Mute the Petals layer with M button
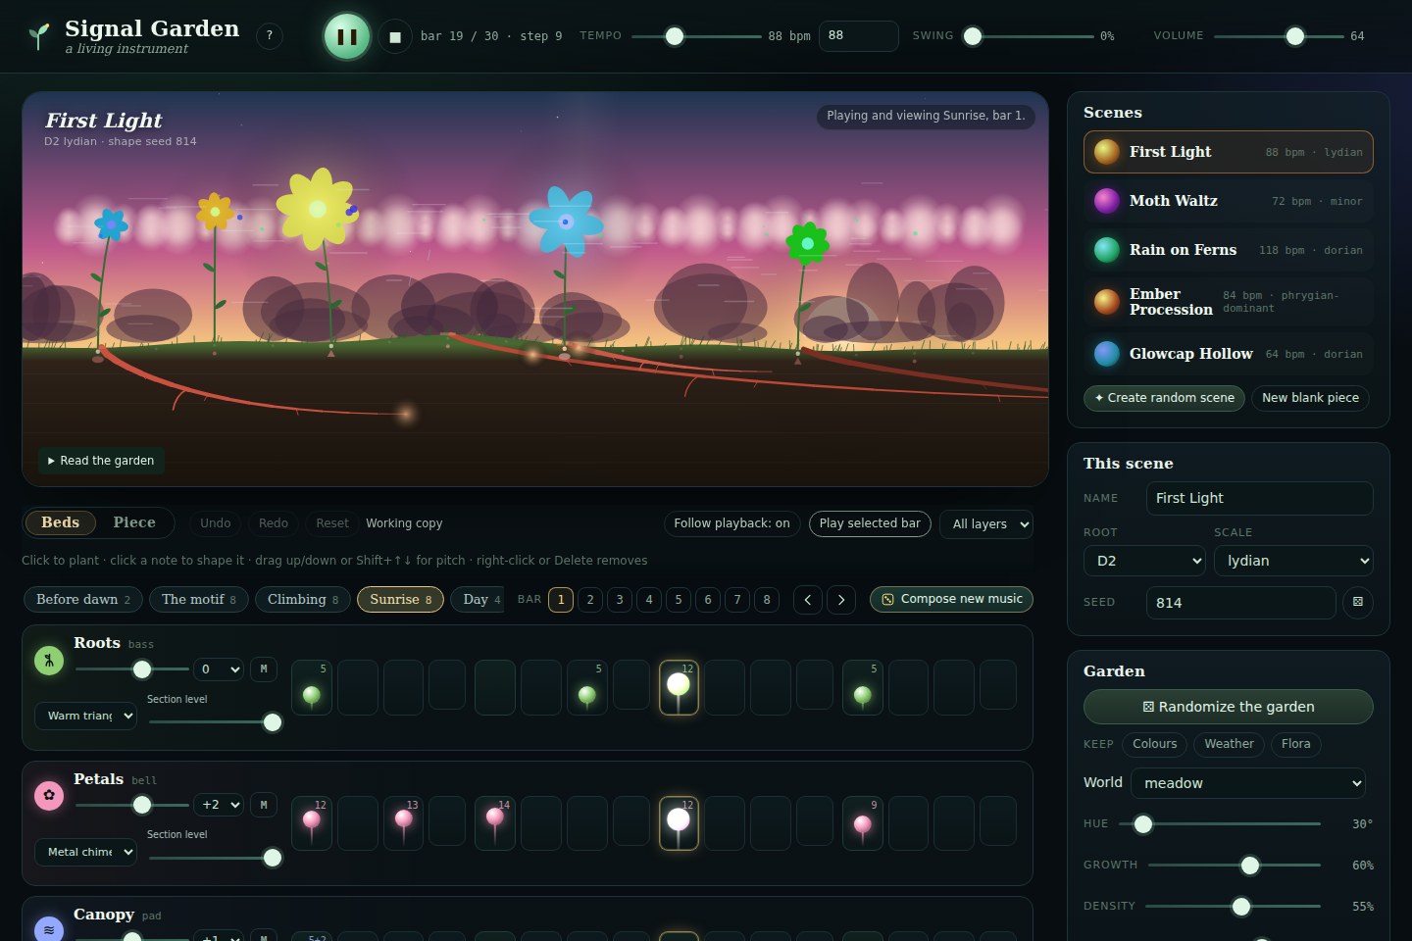Image resolution: width=1412 pixels, height=941 pixels. pos(264,805)
